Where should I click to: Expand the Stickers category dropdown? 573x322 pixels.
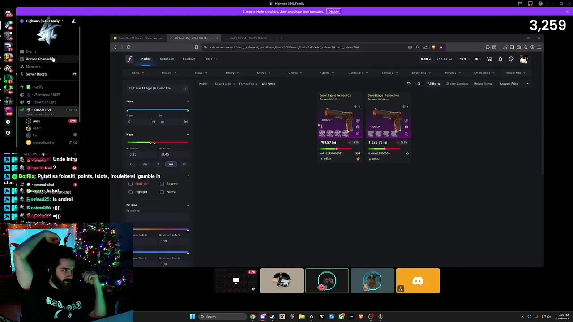click(389, 73)
